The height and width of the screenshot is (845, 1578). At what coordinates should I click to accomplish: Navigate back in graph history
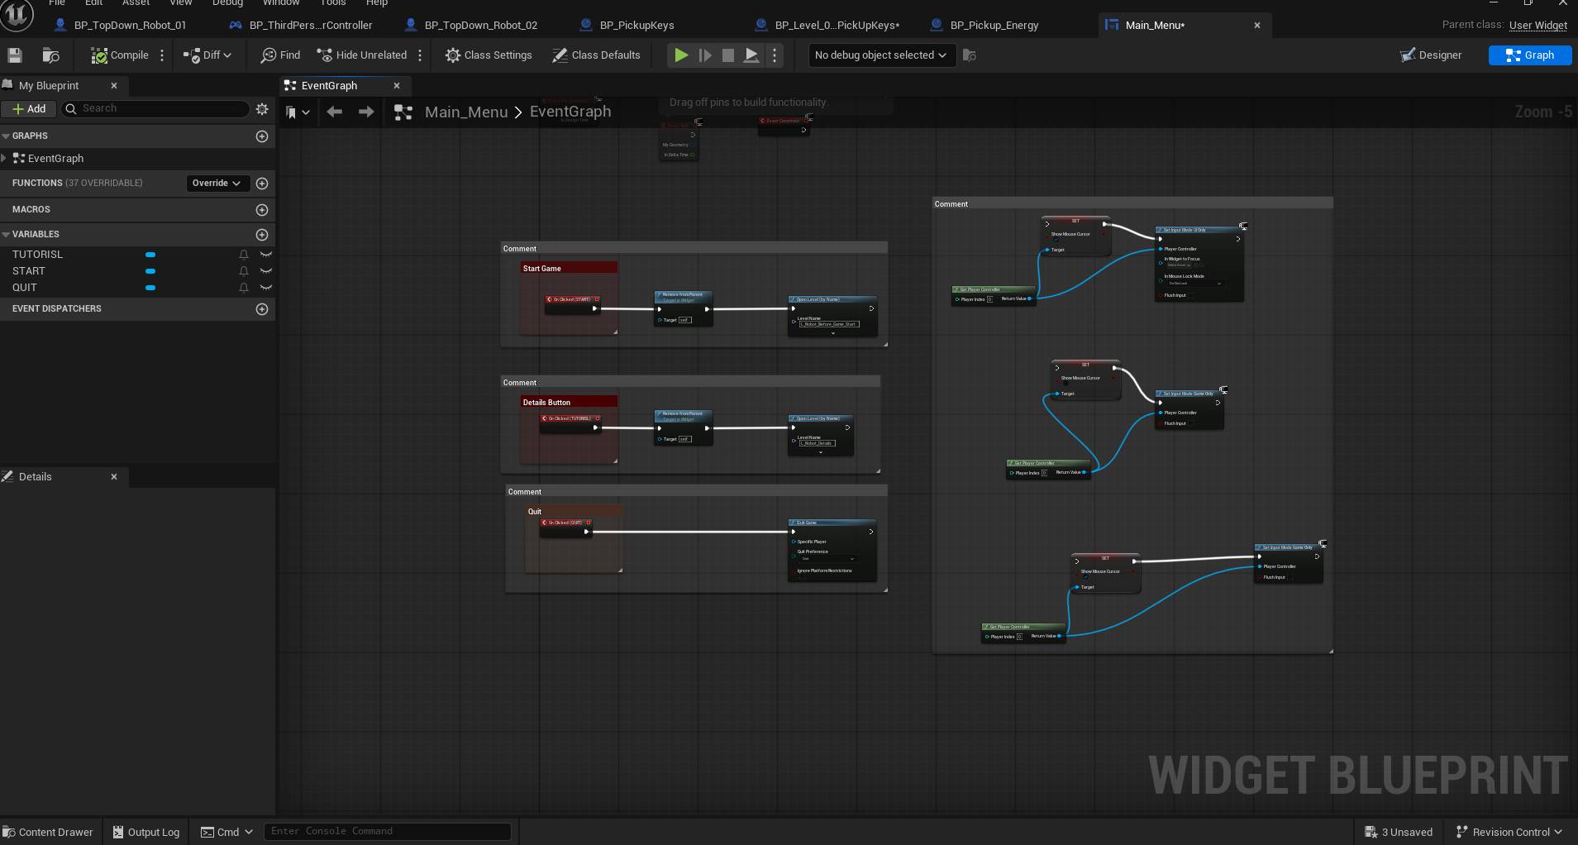point(334,112)
